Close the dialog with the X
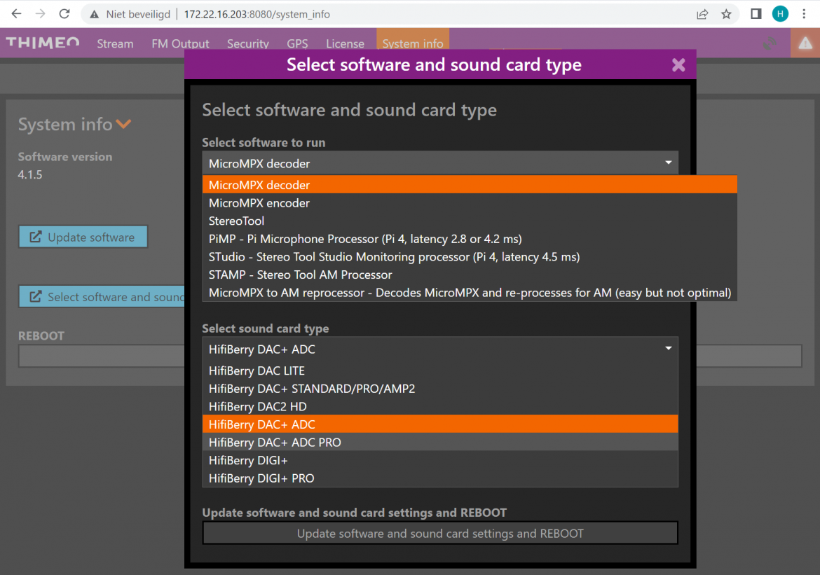This screenshot has height=575, width=820. tap(678, 65)
